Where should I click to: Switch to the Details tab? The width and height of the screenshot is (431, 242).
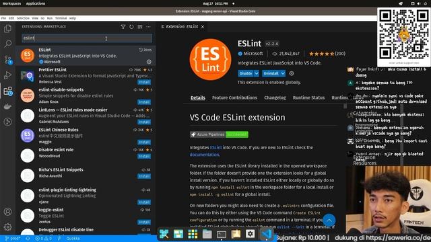197,97
